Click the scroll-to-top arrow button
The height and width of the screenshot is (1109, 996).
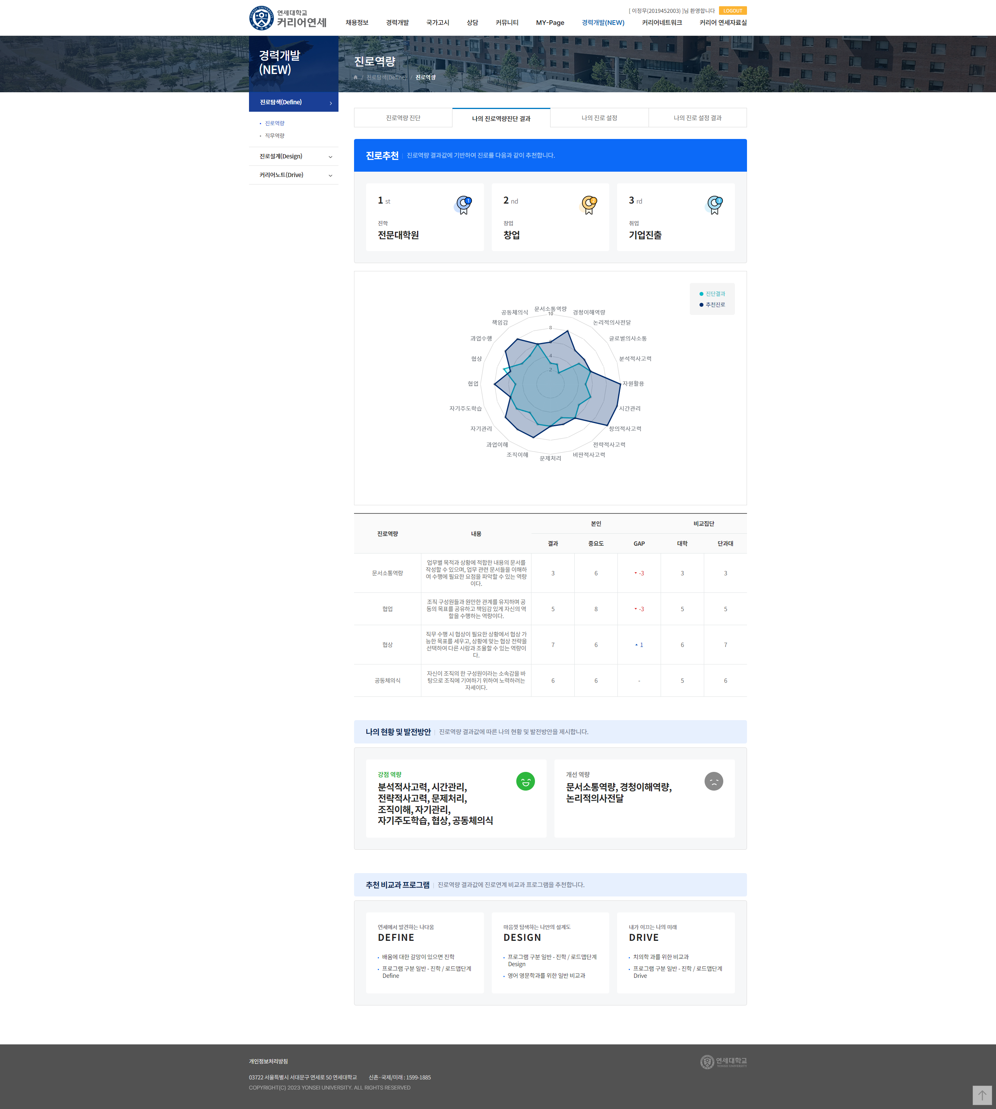(982, 1095)
